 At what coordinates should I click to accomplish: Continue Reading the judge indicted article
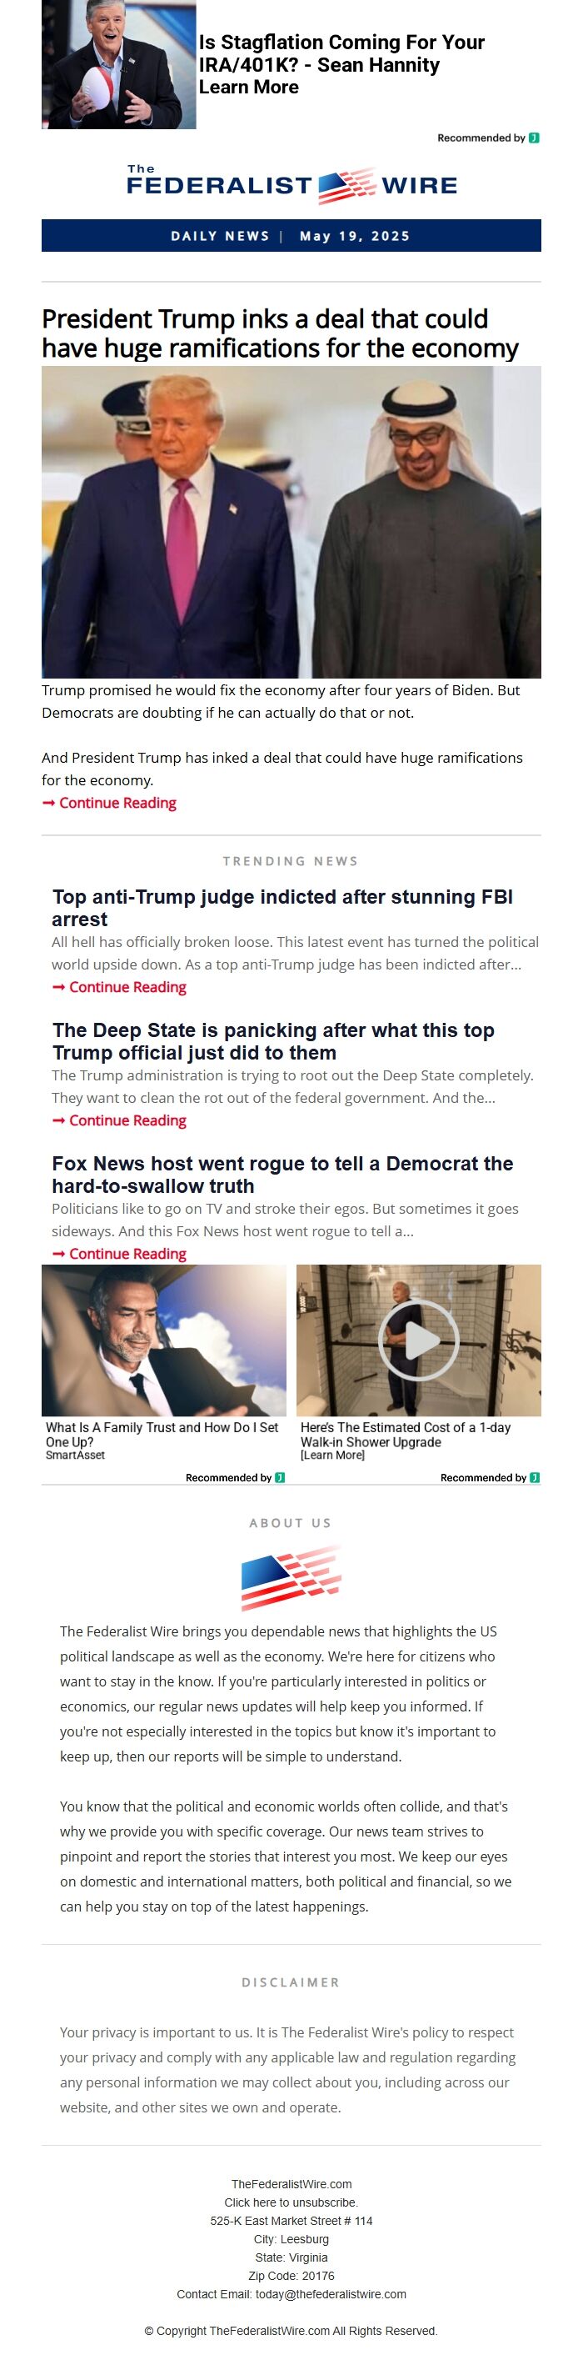coord(120,987)
